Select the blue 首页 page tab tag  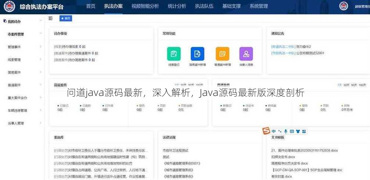66,18
